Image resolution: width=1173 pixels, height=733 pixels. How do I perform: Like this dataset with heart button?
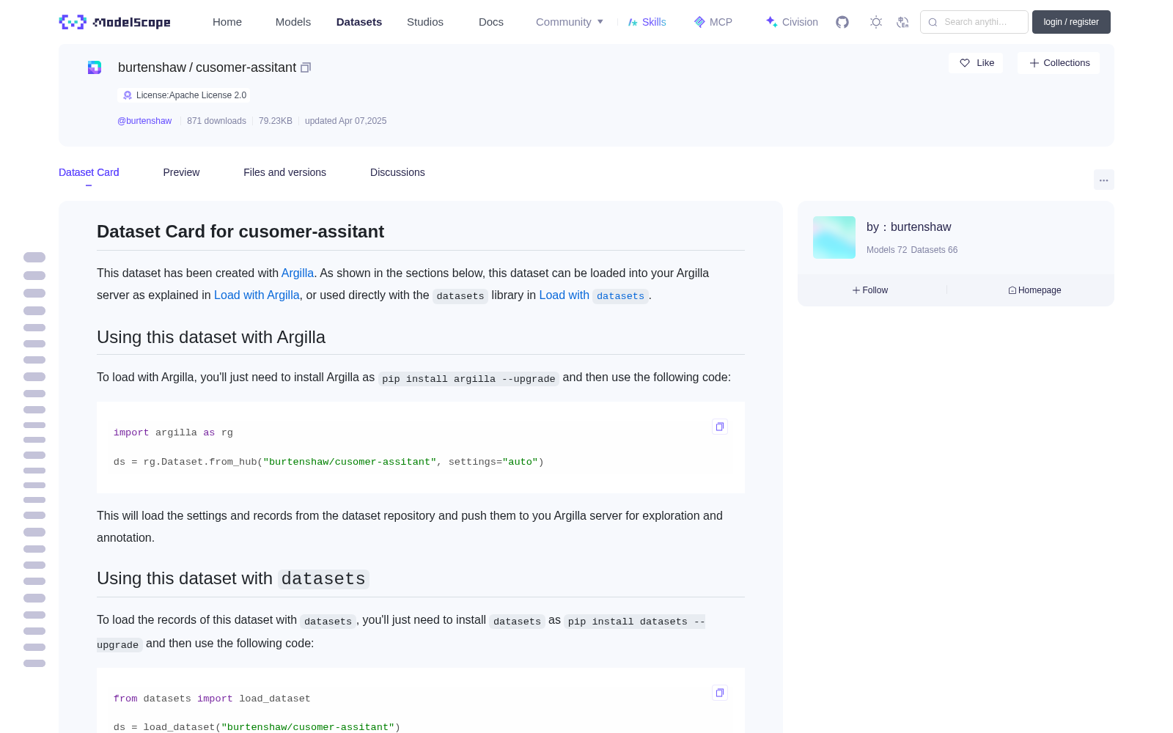977,63
